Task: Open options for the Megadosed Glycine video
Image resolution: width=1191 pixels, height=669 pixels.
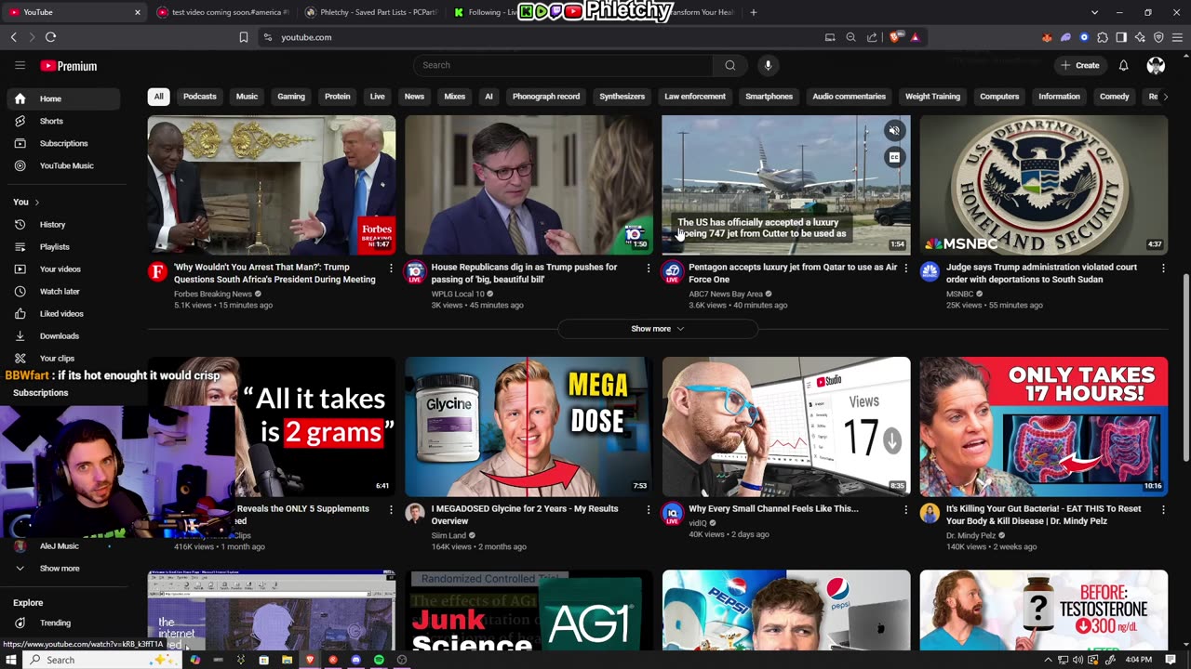Action: click(x=649, y=510)
